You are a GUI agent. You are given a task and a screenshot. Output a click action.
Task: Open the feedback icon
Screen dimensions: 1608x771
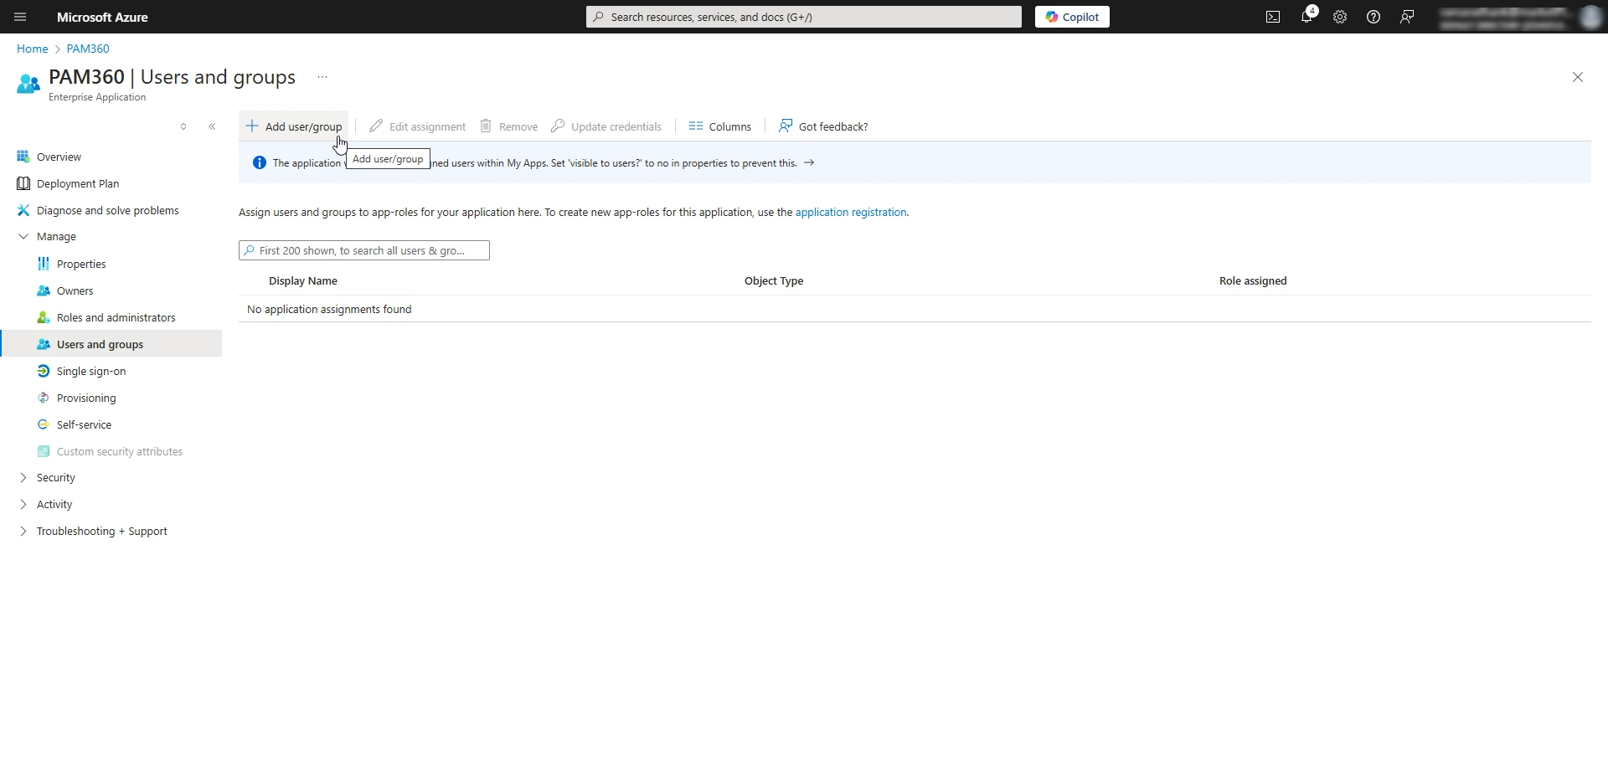click(1406, 17)
